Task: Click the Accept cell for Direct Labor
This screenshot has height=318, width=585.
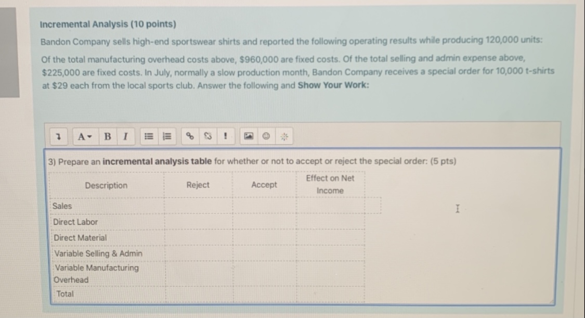Action: point(265,222)
